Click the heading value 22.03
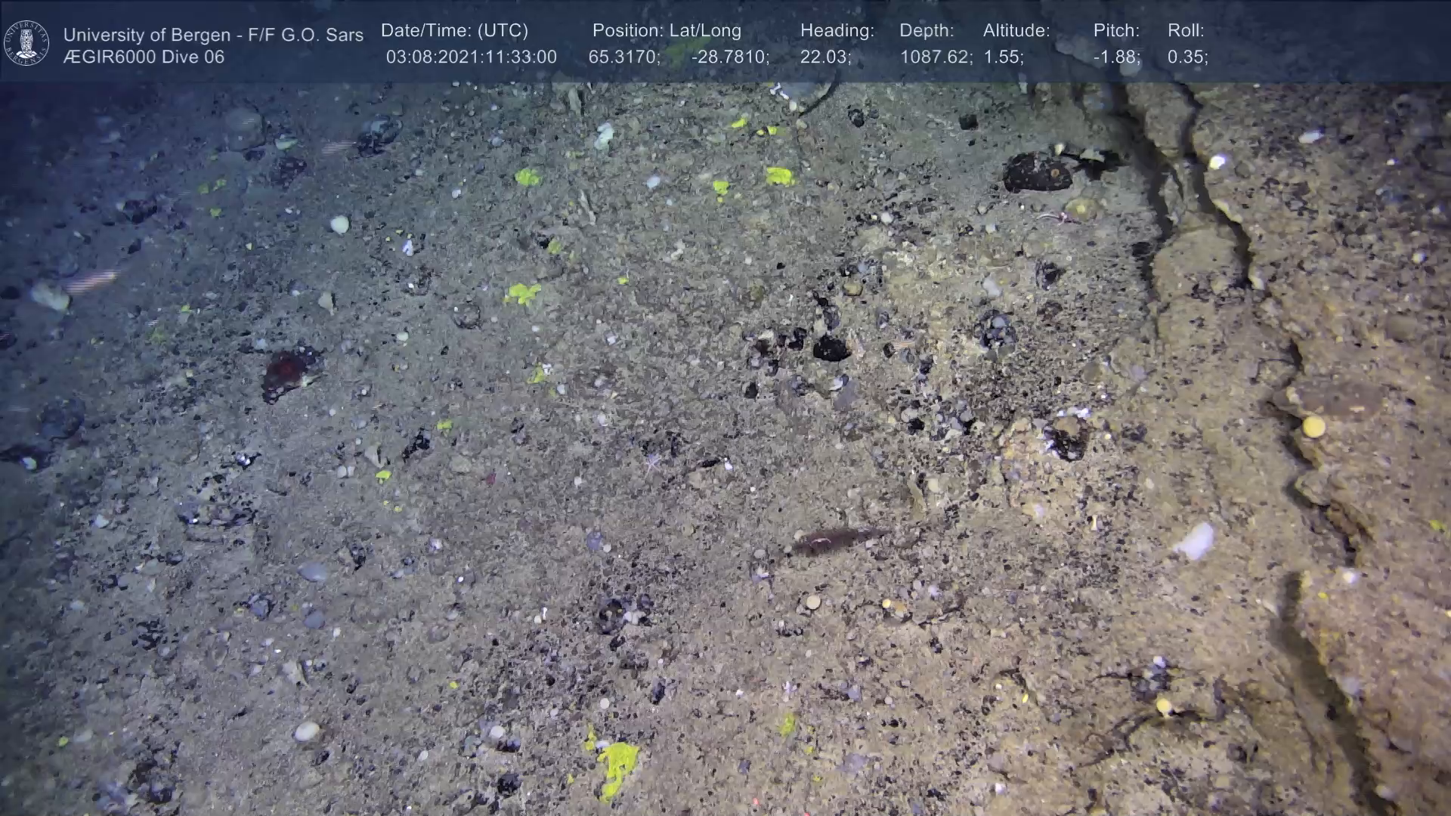 (825, 57)
